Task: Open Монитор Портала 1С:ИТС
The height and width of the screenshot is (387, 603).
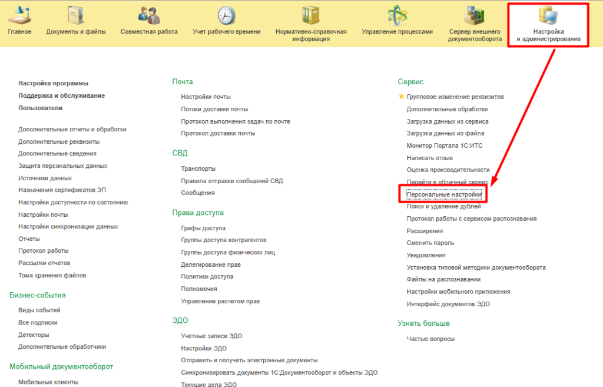Action: (x=445, y=145)
